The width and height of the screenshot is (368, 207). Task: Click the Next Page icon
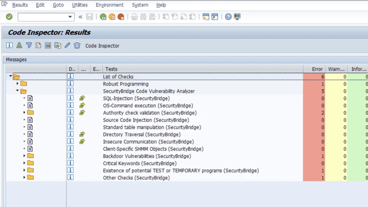(184, 17)
